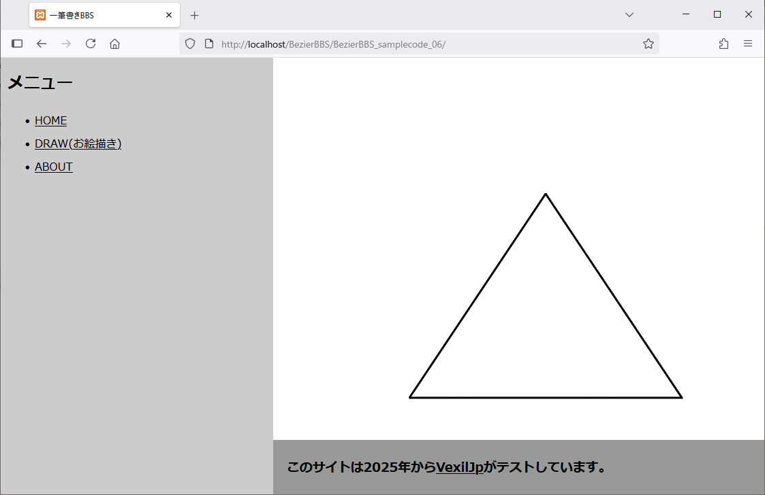The width and height of the screenshot is (765, 495).
Task: Click the sidebar toggle icon
Action: (x=17, y=44)
